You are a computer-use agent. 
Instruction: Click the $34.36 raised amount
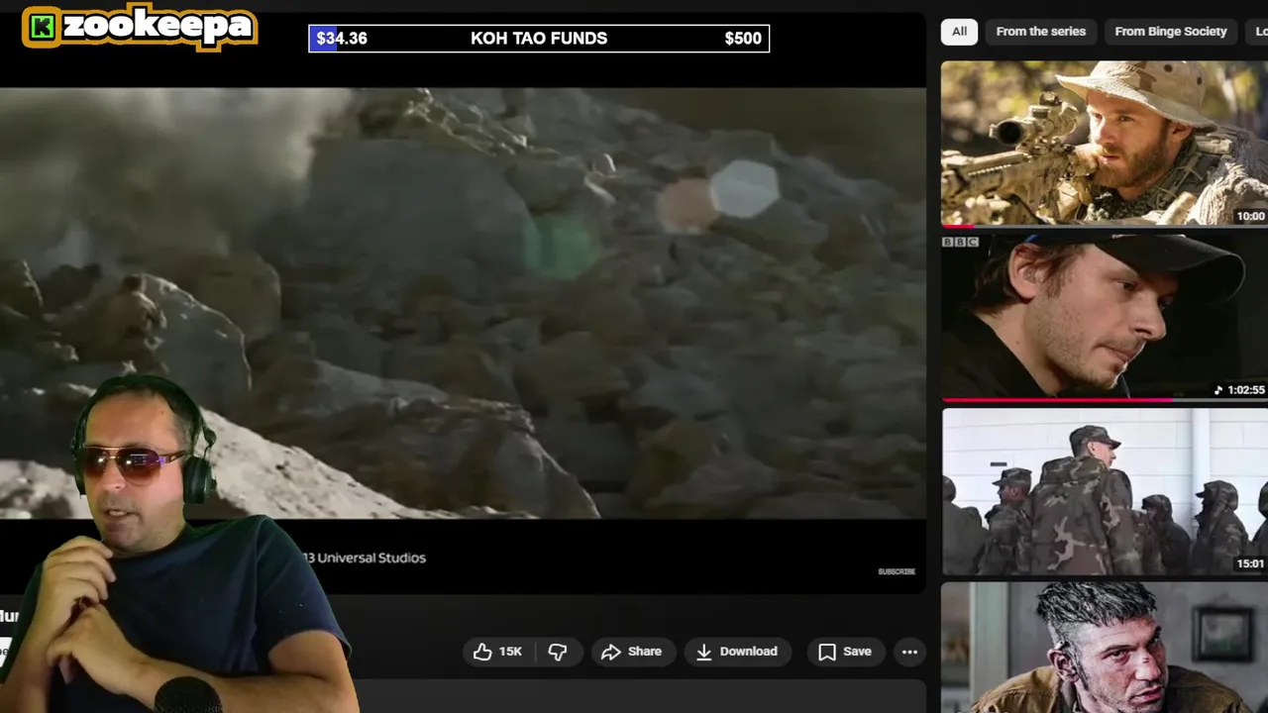[x=342, y=39]
